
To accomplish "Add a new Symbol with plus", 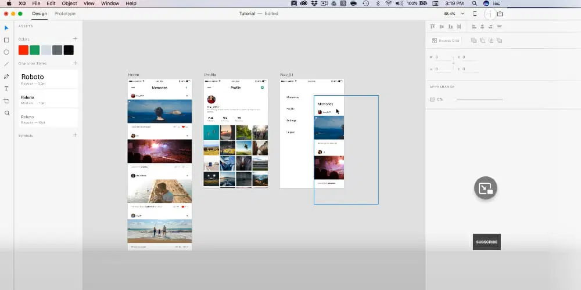I will (x=75, y=135).
